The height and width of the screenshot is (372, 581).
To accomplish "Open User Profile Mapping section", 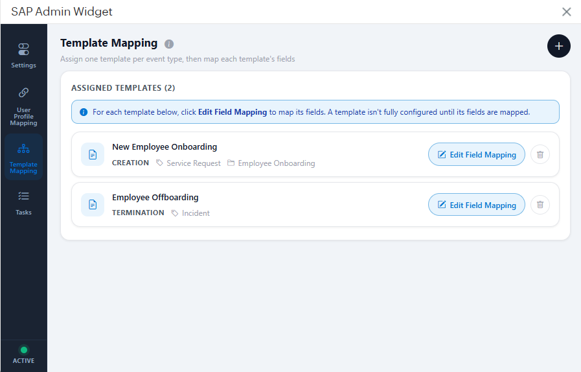I will pos(23,107).
